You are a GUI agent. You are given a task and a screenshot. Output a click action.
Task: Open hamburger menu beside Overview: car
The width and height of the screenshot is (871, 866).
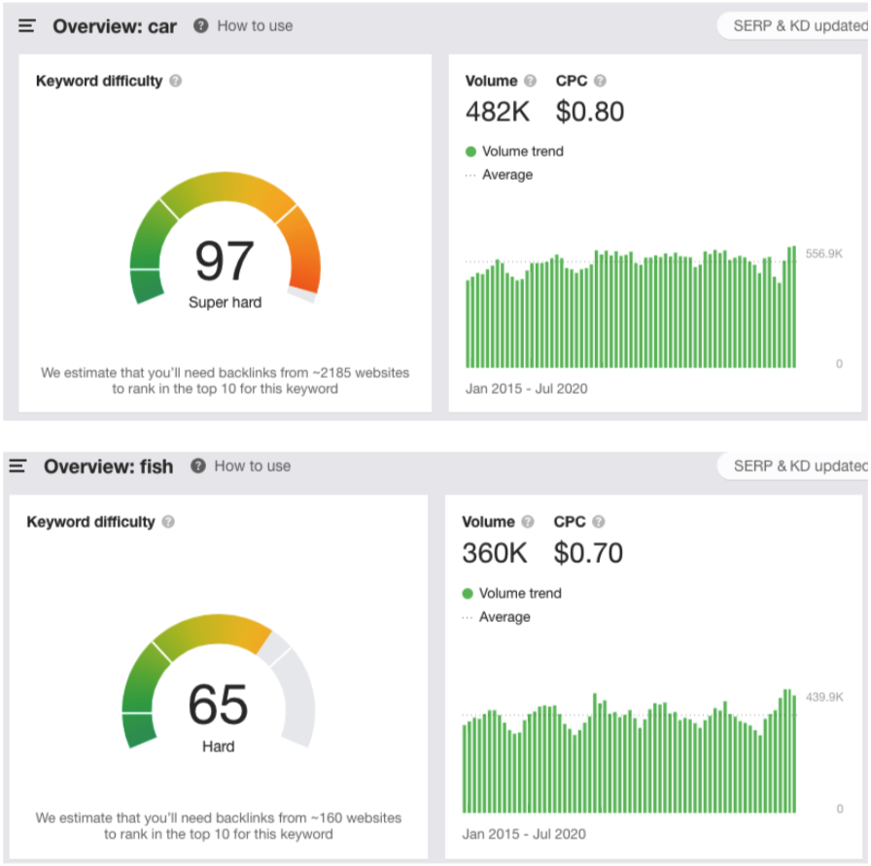[26, 26]
